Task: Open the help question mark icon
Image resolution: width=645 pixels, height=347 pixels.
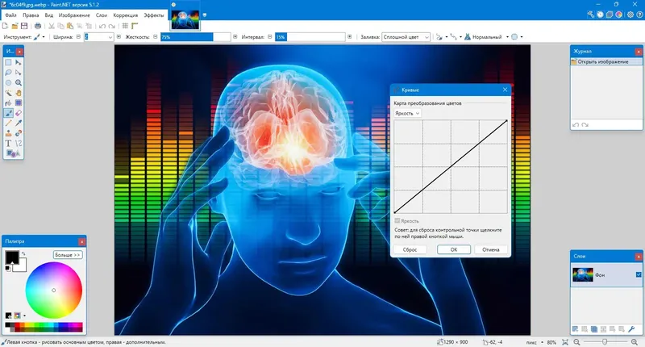Action: coord(639,15)
